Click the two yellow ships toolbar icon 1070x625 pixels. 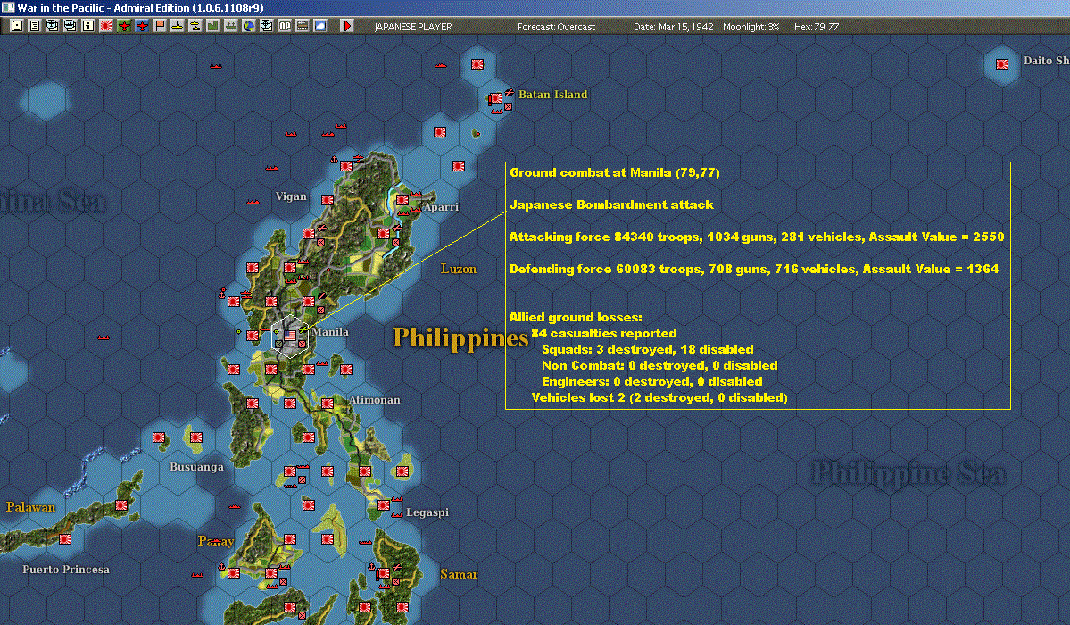tap(195, 26)
